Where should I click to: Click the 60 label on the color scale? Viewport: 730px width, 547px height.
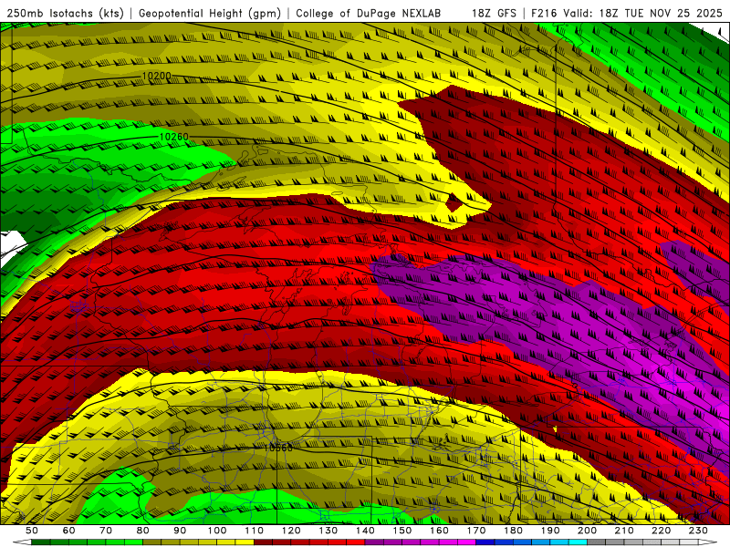pos(69,531)
